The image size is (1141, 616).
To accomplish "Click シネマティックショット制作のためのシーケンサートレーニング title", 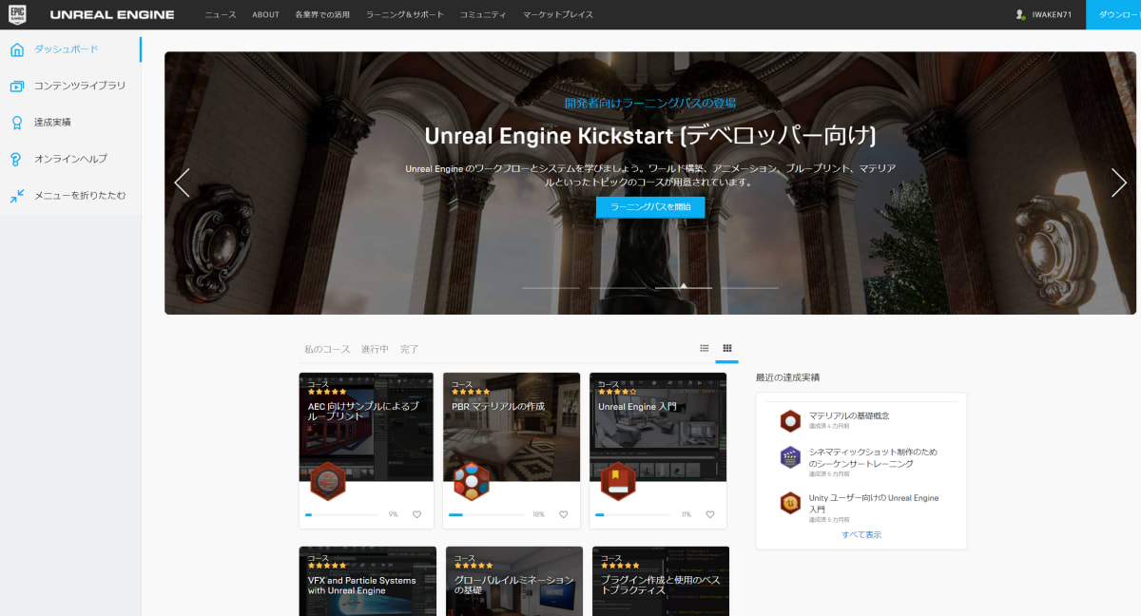I will (x=873, y=457).
